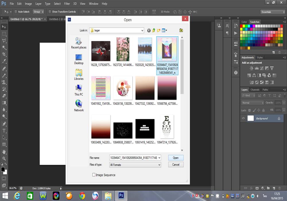This screenshot has height=201, width=287.
Task: Select the Hand tool
Action: click(x=4, y=151)
